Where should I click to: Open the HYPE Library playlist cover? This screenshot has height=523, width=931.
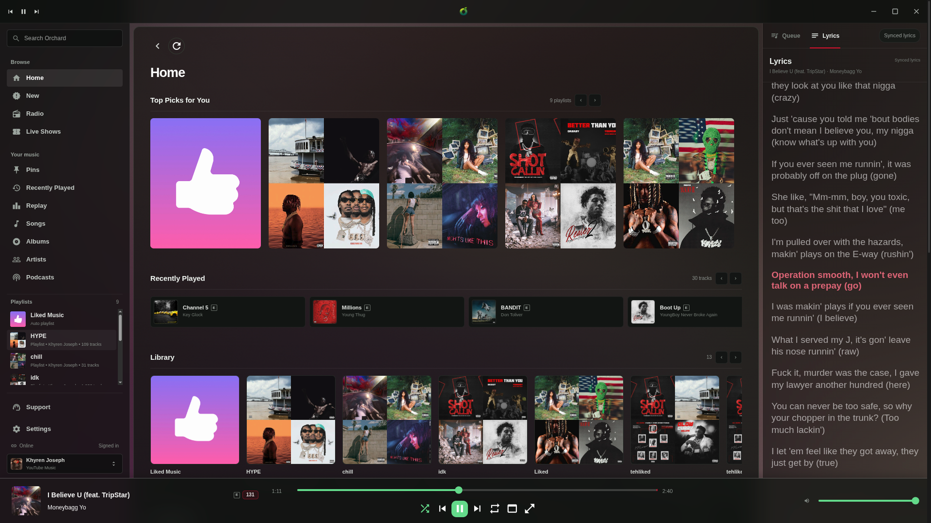[x=291, y=420]
